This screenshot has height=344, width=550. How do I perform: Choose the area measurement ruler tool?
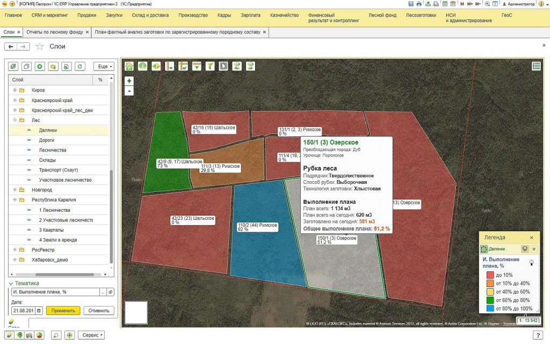[183, 66]
